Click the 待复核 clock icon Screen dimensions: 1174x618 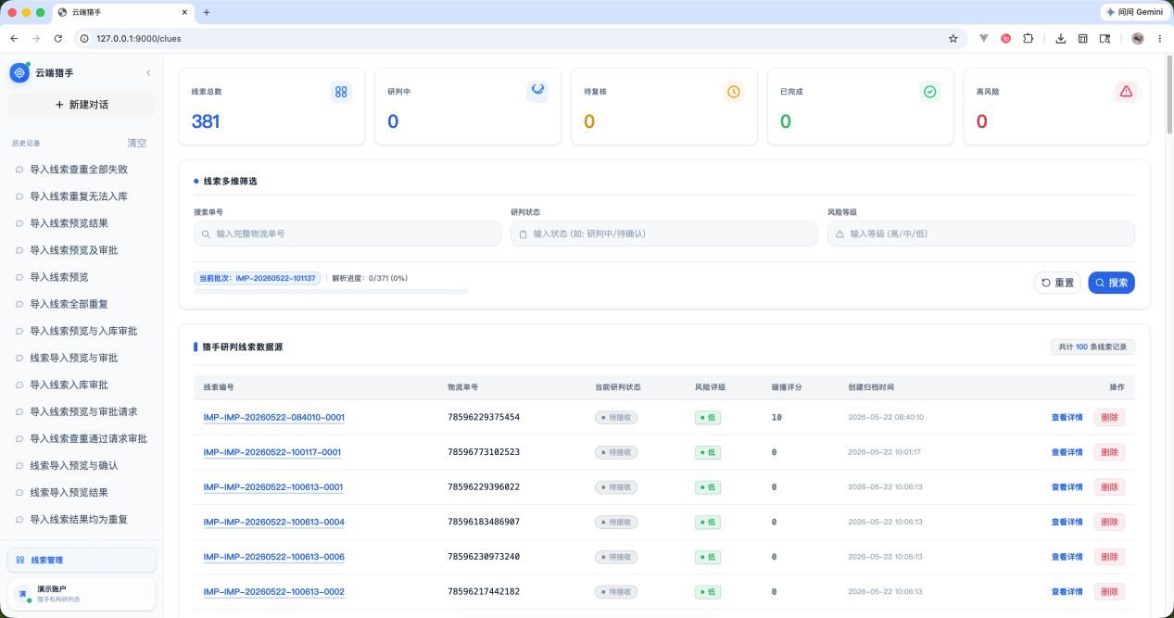coord(734,92)
